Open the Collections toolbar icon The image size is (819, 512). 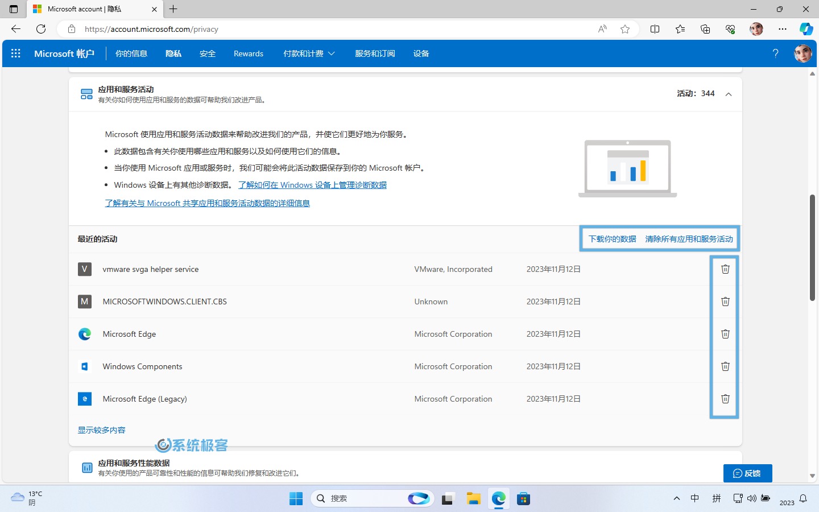pyautogui.click(x=705, y=29)
